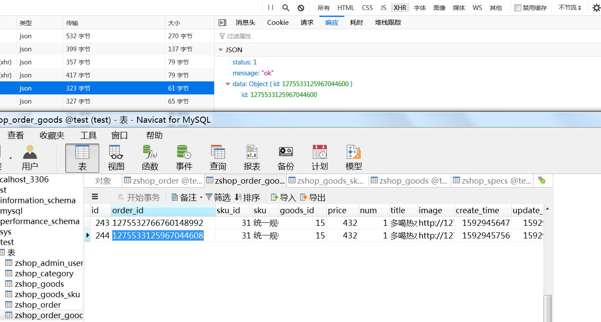
Task: Open the 模型 model toolbar icon
Action: (354, 158)
